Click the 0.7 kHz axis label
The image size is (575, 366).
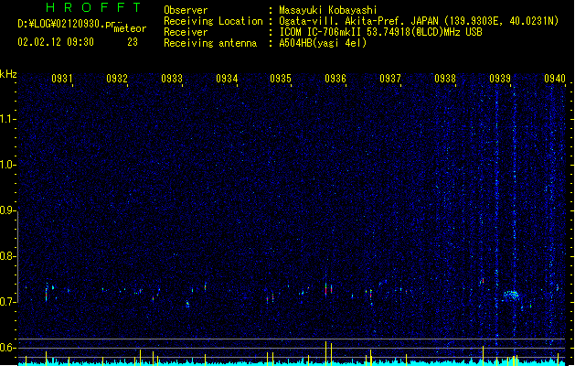point(7,302)
